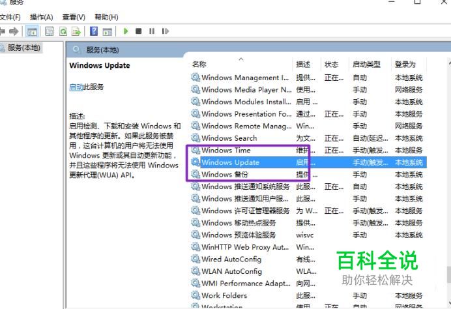Toggle the show/hide console tree icon
This screenshot has height=309, width=451.
coord(32,31)
